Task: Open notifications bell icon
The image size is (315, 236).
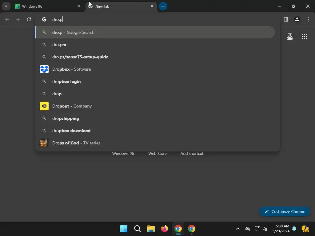Action: 294,229
